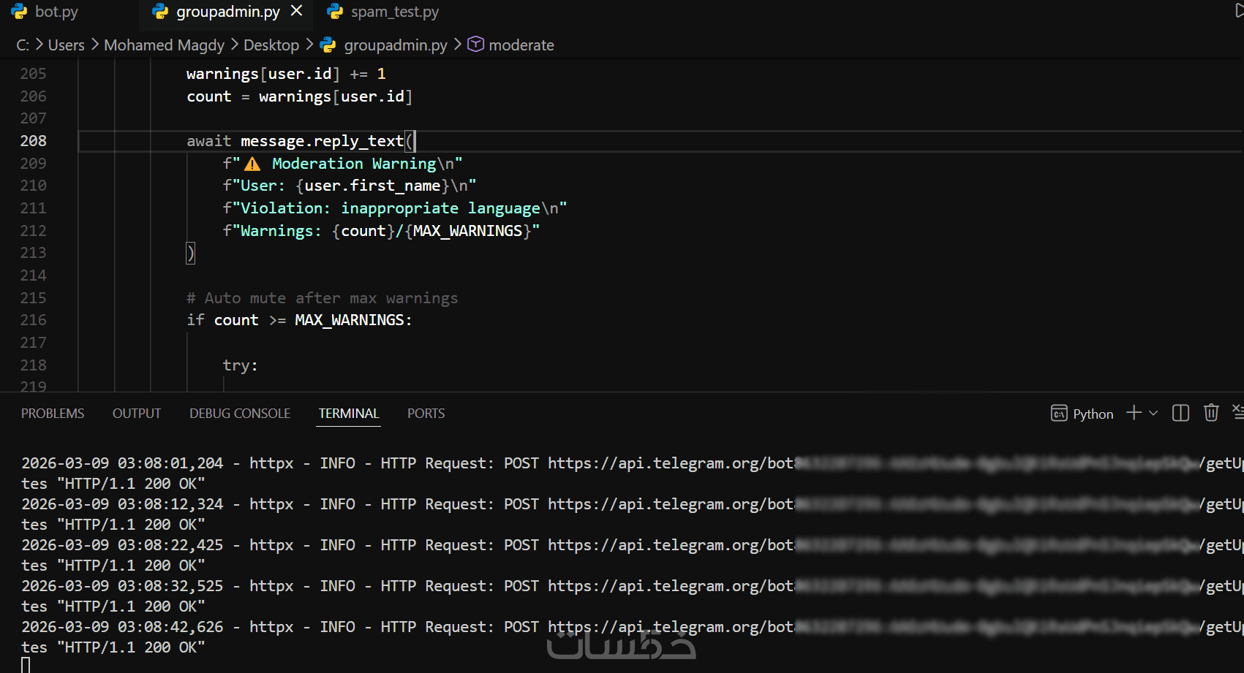
Task: Click groupadmin.py in the breadcrumb path
Action: 395,45
